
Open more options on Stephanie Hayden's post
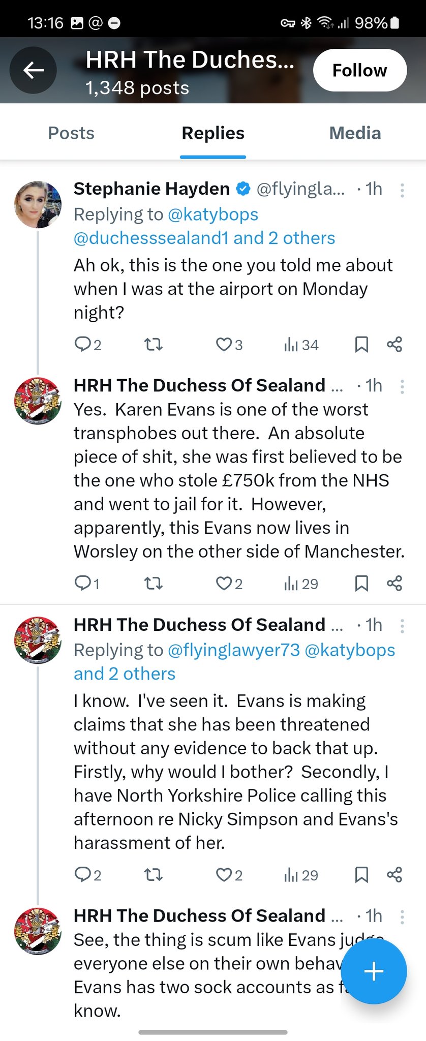coord(402,190)
